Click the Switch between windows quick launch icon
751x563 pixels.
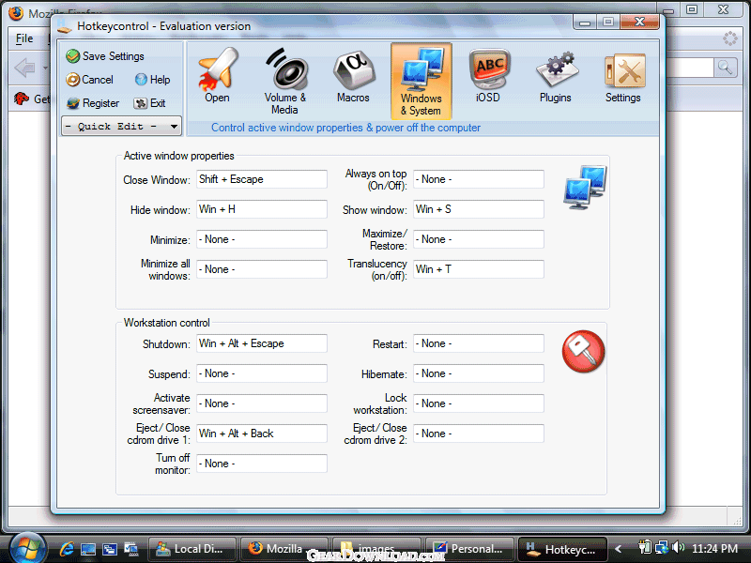click(110, 549)
